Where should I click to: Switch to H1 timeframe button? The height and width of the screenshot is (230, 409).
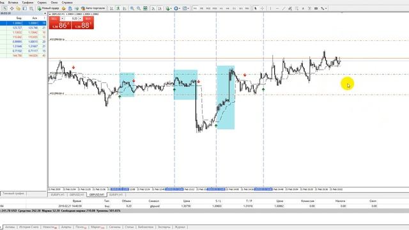(221, 8)
